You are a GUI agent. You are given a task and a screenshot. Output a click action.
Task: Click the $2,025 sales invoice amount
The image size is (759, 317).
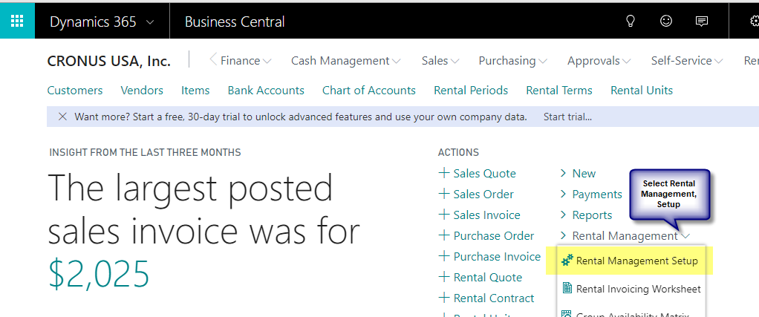tap(99, 274)
